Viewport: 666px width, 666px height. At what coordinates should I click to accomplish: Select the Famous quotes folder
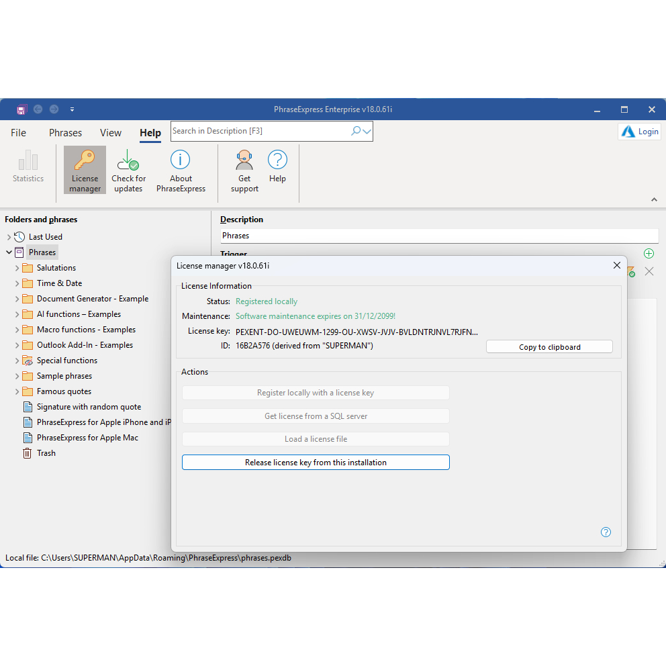[64, 391]
